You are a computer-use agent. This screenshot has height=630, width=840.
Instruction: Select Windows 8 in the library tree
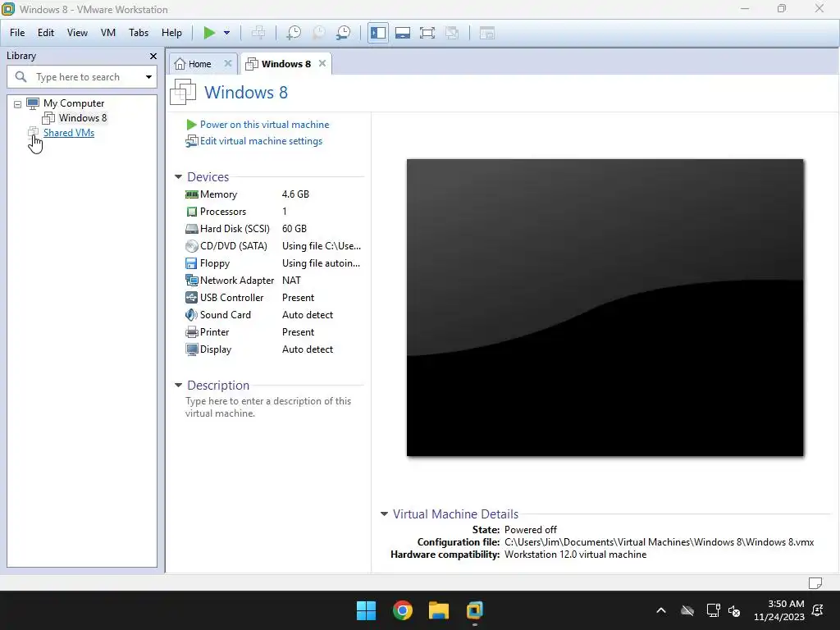pos(83,118)
